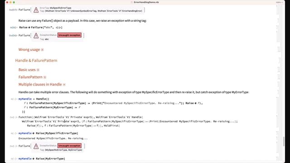Expand the FailurePattern section
Screen dimensions: 290x163
45,77
